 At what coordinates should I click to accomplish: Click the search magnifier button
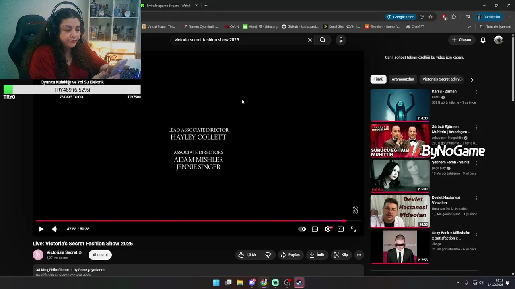(x=323, y=40)
